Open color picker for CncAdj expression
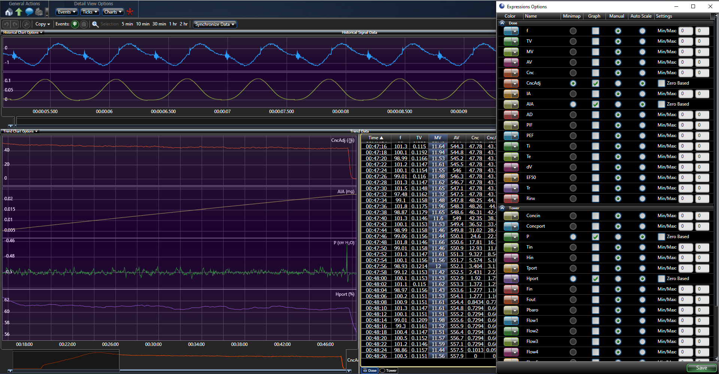Screen dimensions: 719x374 tap(511, 83)
